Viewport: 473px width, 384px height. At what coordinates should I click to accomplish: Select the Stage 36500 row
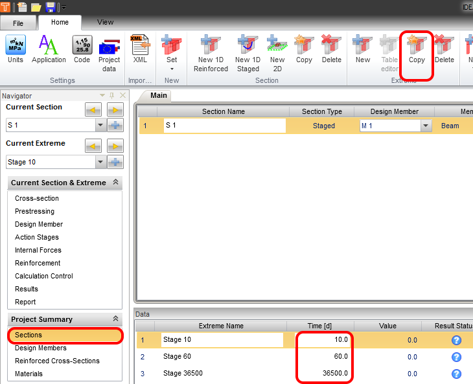(x=304, y=374)
